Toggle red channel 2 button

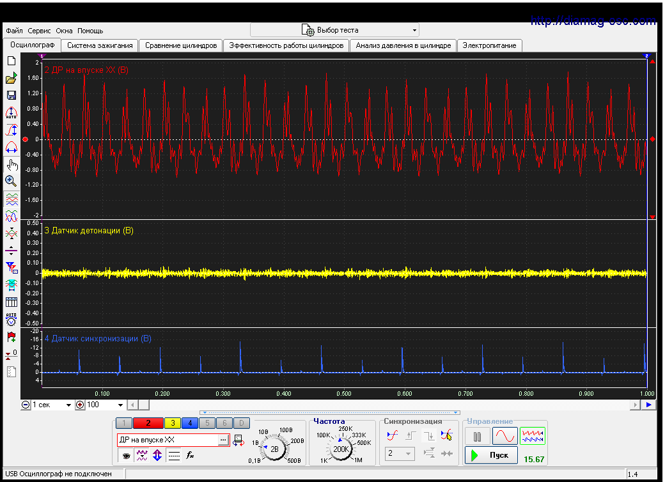[x=148, y=423]
